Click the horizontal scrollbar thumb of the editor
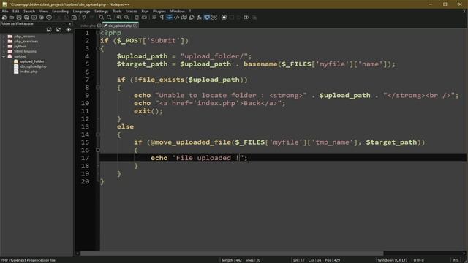The width and height of the screenshot is (468, 263). (232, 254)
